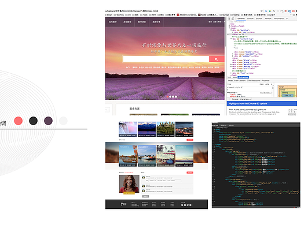Screen dimensions: 301x225
Task: Open the DOM Breakpoints tab
Action: pyautogui.click(x=254, y=81)
